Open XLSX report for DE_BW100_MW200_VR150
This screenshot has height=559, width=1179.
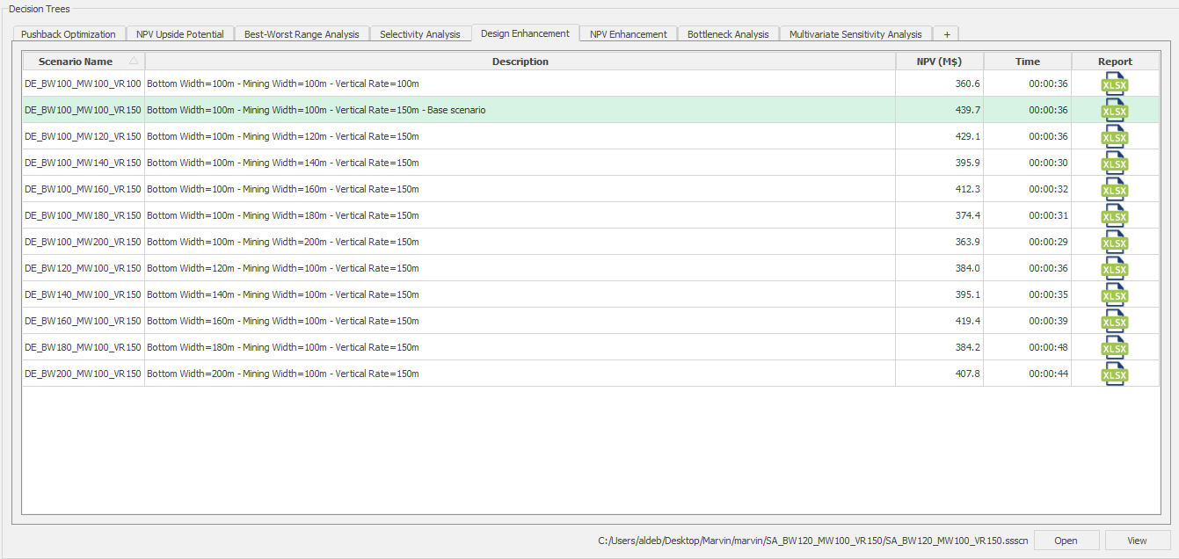(x=1114, y=242)
